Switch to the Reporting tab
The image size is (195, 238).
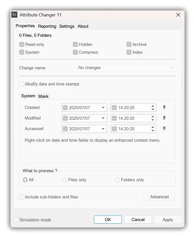pos(47,26)
